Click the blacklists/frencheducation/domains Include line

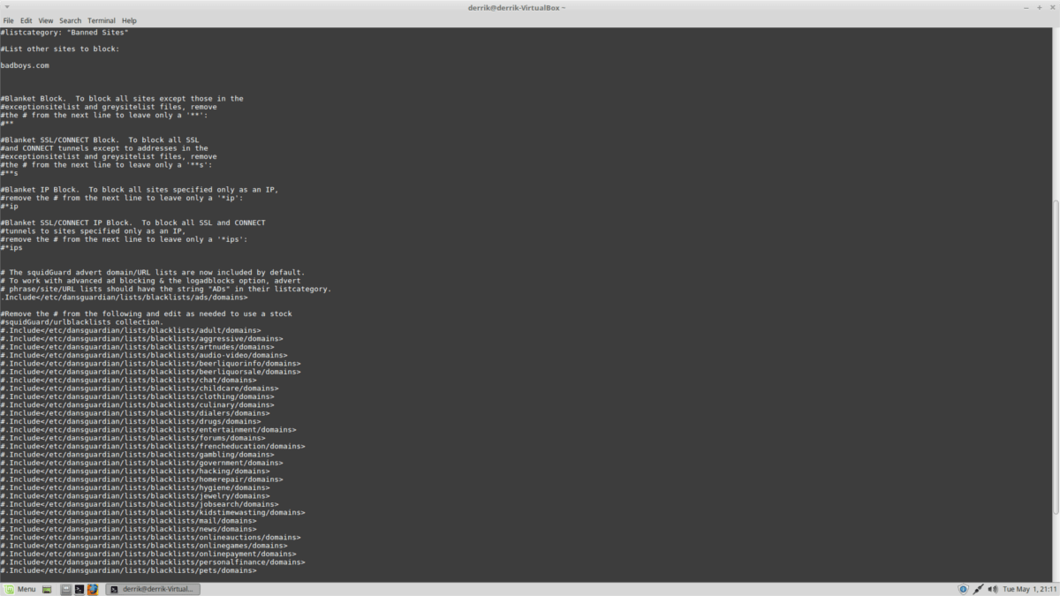point(153,446)
